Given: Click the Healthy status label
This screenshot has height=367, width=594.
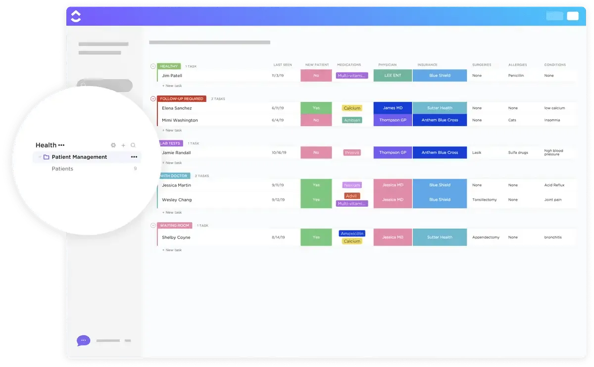Looking at the screenshot, I should [x=169, y=66].
